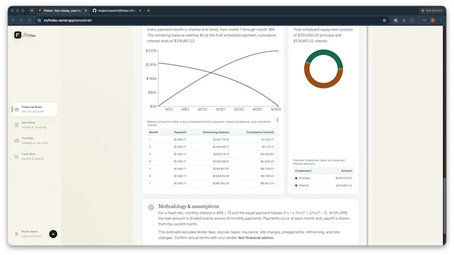Click the Spending receipt icon
The height and width of the screenshot is (255, 454).
tap(17, 125)
